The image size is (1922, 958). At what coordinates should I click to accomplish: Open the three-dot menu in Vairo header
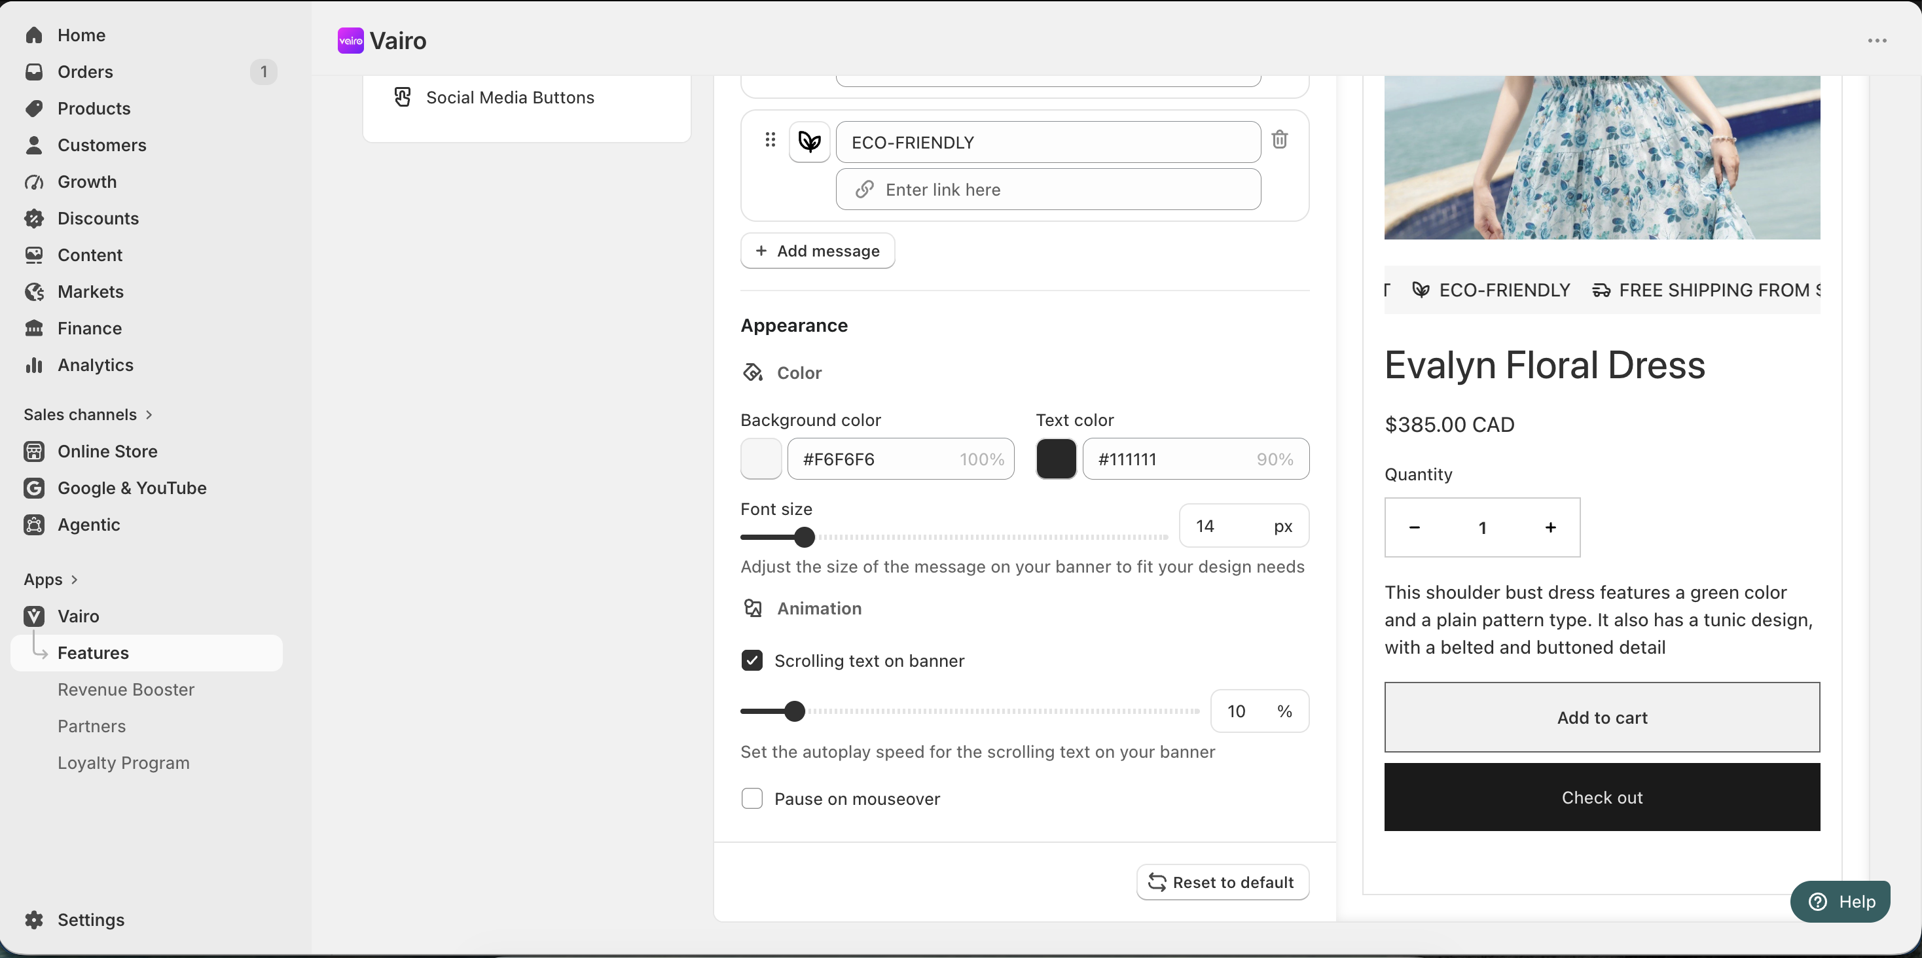(1877, 41)
